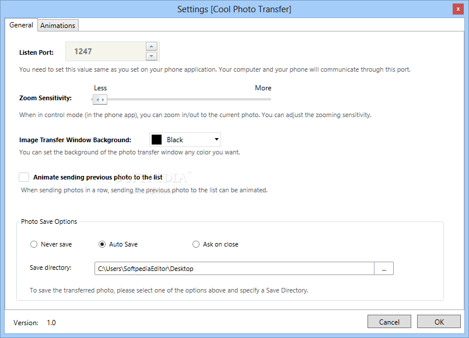Click the 'More' slider label
Viewport: 469px width, 338px height.
coord(263,88)
